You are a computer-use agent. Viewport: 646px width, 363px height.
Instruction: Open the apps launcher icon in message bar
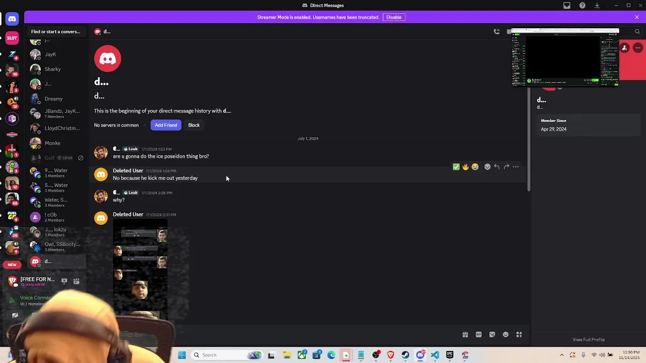click(519, 335)
